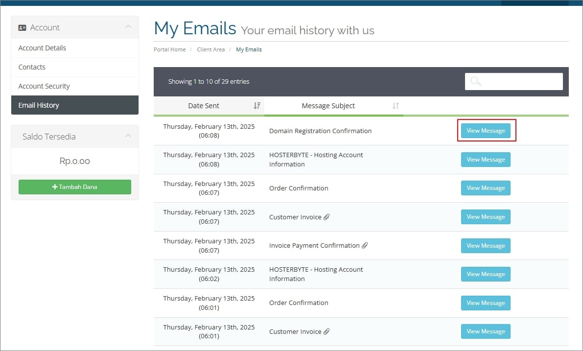Click the Message Subject sort arrows icon
The image size is (583, 351).
pos(396,106)
